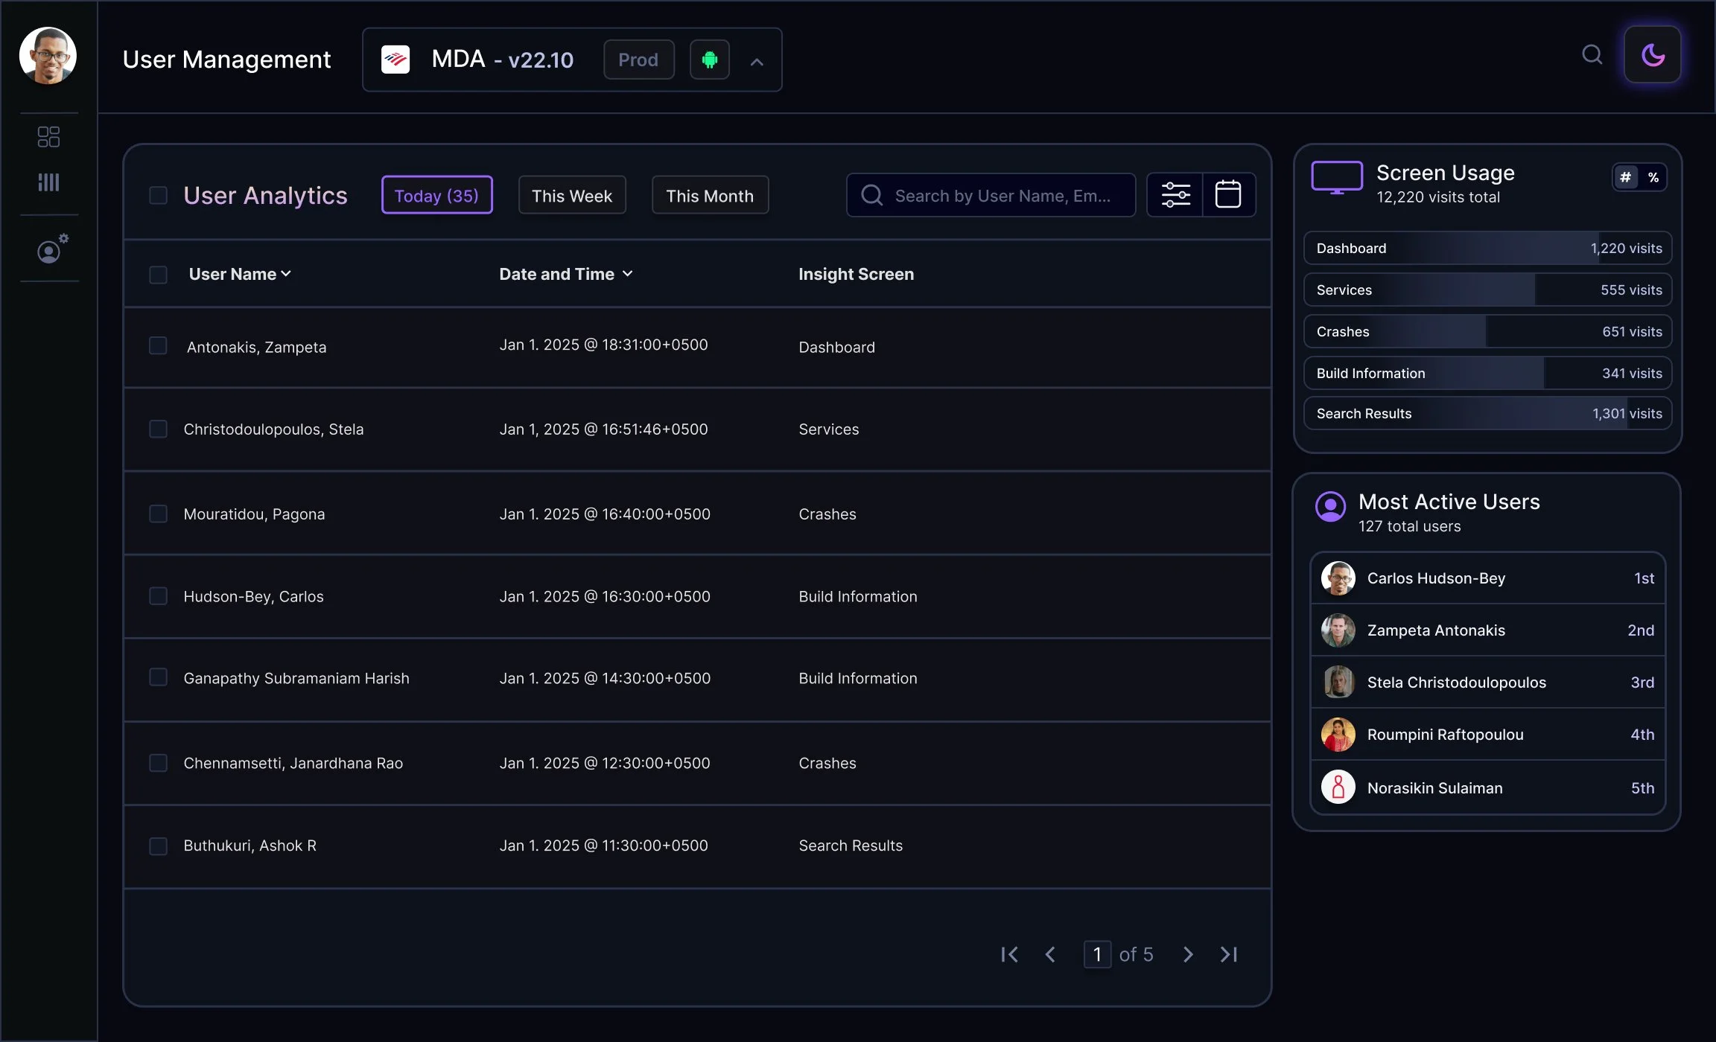The height and width of the screenshot is (1042, 1716).
Task: Toggle dark mode moon icon
Action: [x=1652, y=55]
